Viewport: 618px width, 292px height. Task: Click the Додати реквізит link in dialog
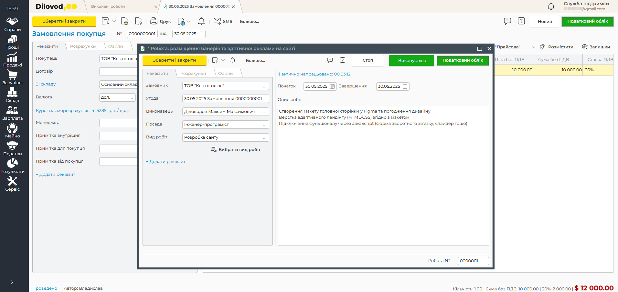click(x=166, y=161)
